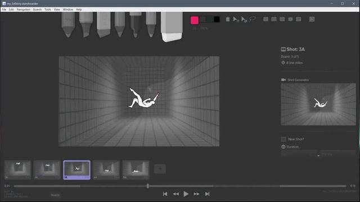Image resolution: width=360 pixels, height=202 pixels.
Task: Click second grid icon in toolbar group
Action: point(274,19)
